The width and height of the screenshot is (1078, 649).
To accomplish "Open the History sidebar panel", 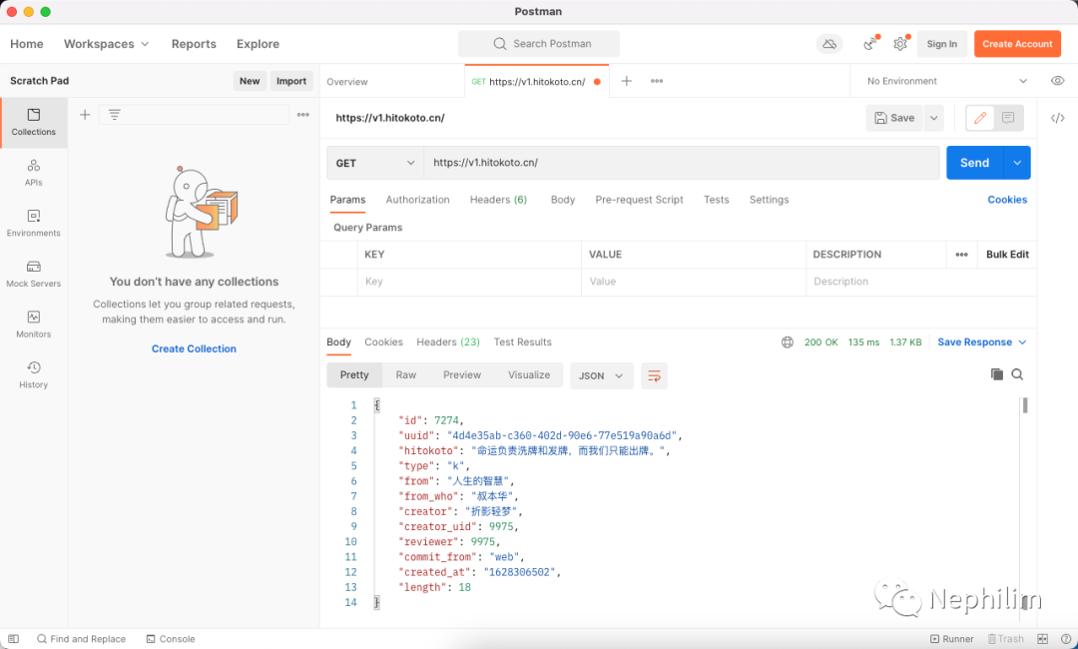I will (x=34, y=374).
